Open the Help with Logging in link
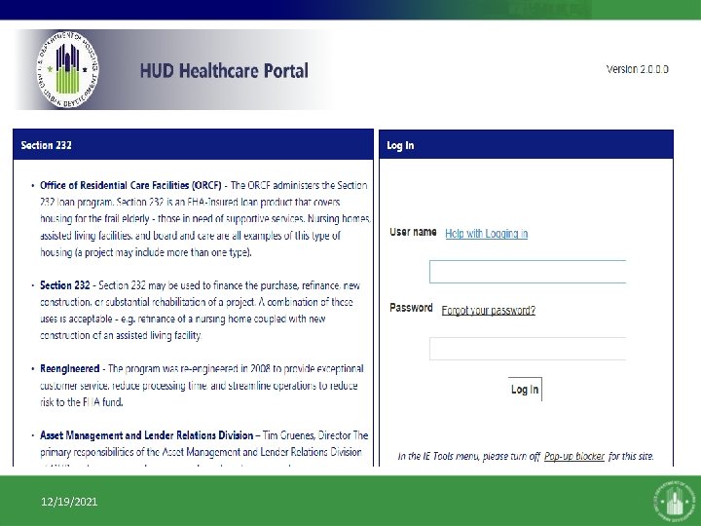This screenshot has width=701, height=526. click(486, 234)
